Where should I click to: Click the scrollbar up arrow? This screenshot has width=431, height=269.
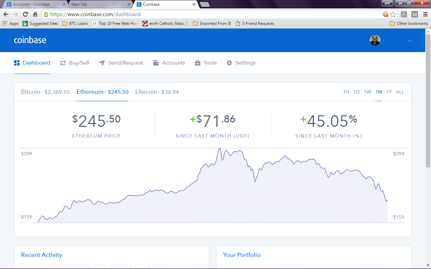pyautogui.click(x=428, y=31)
